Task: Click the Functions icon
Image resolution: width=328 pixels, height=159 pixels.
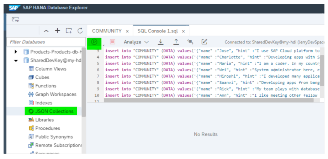Action: pos(31,86)
